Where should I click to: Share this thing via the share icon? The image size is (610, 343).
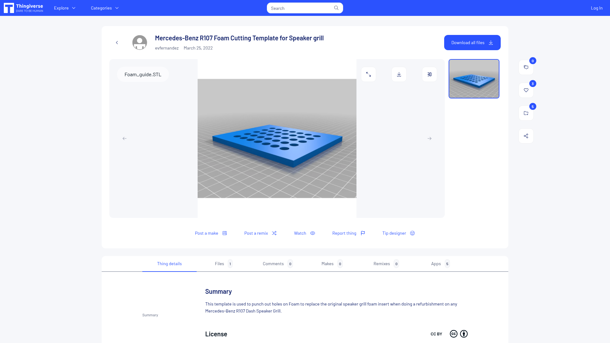tap(526, 136)
